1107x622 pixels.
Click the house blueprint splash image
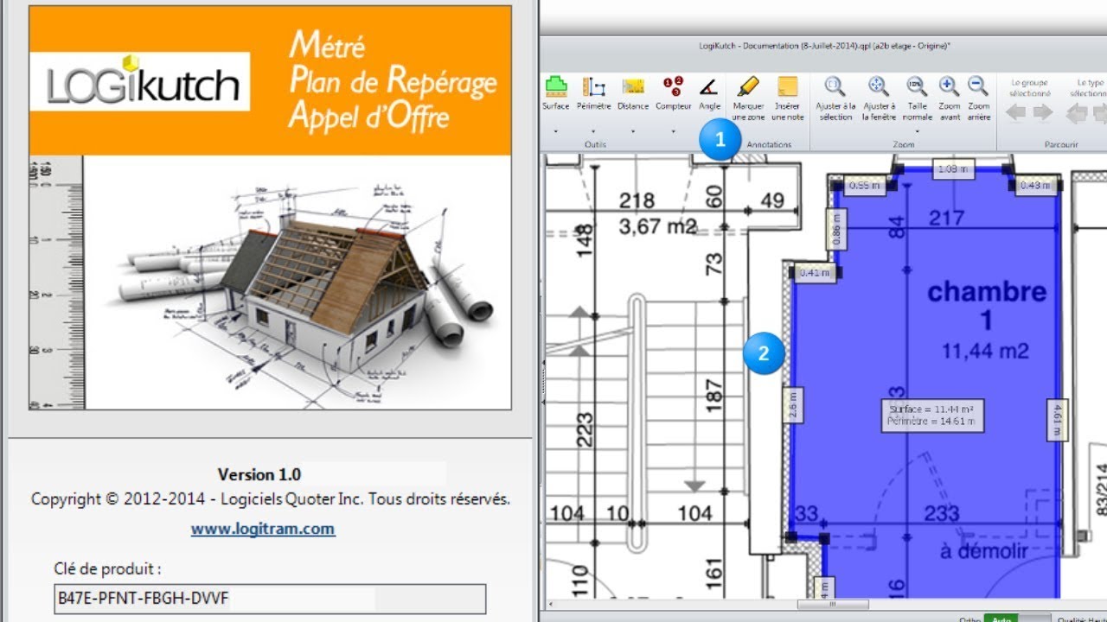(298, 282)
